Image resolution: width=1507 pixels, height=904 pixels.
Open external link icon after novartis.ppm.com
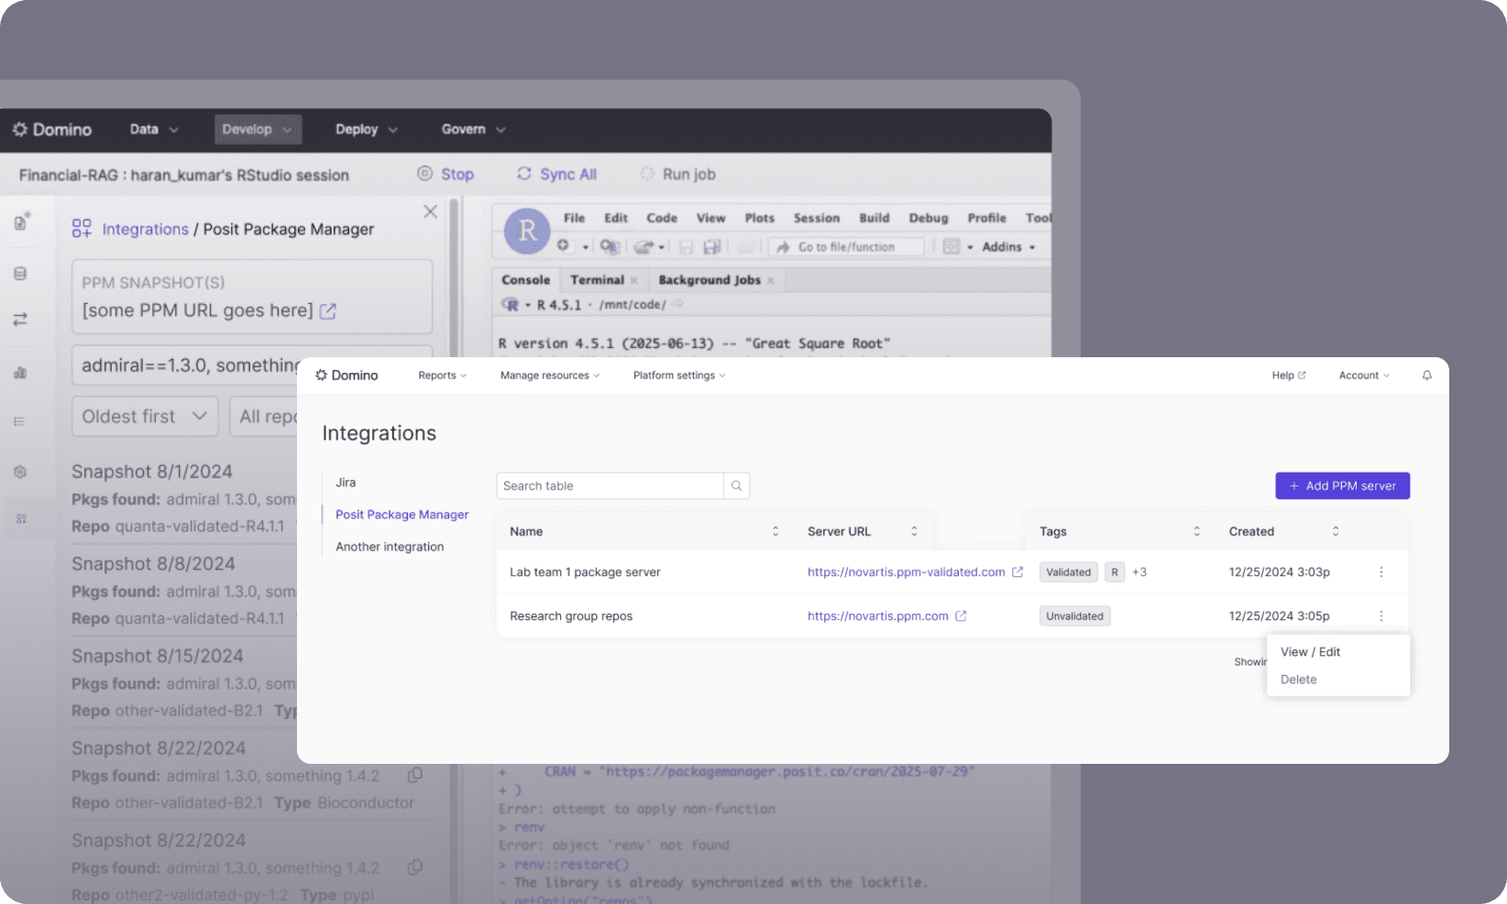[961, 615]
